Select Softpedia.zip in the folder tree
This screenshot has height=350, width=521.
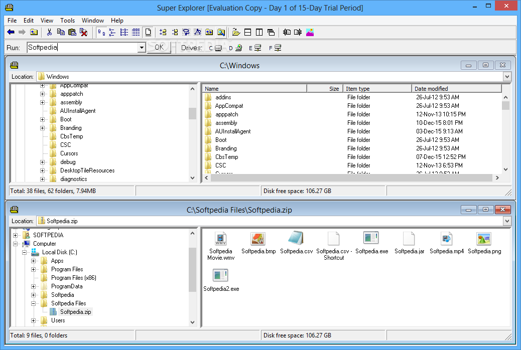pyautogui.click(x=75, y=312)
